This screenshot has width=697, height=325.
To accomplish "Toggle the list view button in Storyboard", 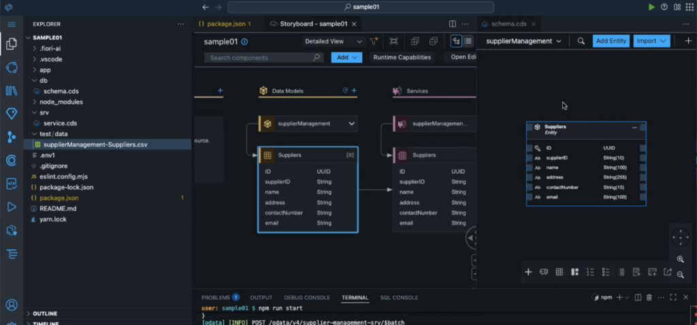I will (468, 41).
